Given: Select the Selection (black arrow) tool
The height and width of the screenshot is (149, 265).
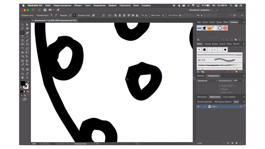Looking at the screenshot, I should tap(22, 25).
